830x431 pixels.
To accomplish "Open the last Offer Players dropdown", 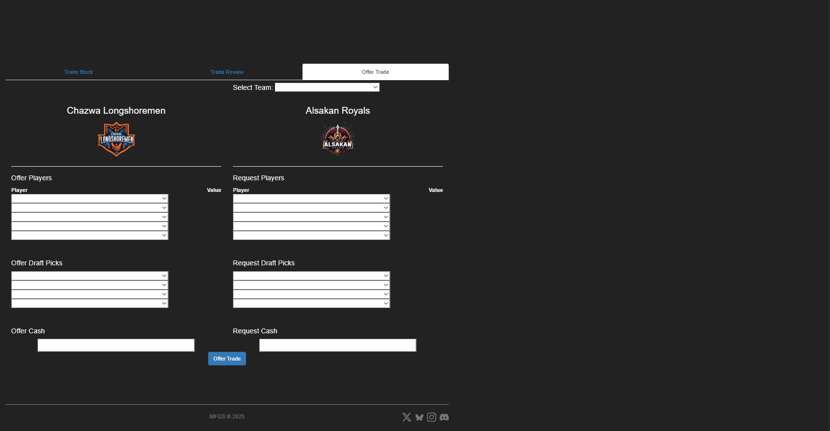I will tap(89, 236).
